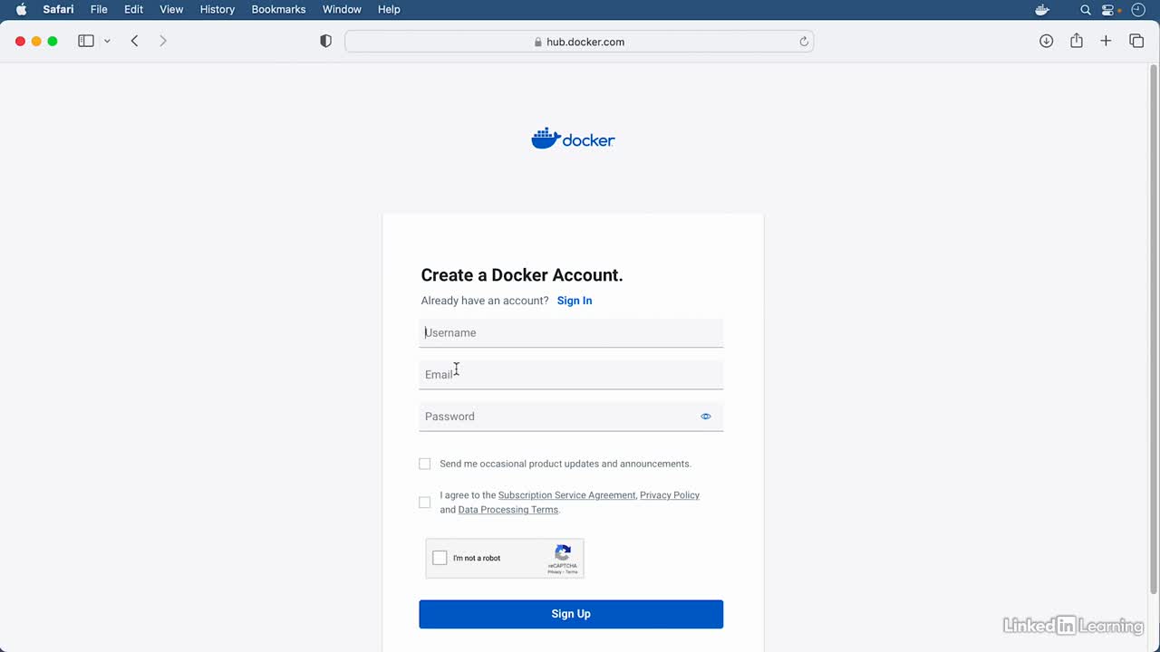Click the Docker logo
Image resolution: width=1160 pixels, height=652 pixels.
coord(573,139)
